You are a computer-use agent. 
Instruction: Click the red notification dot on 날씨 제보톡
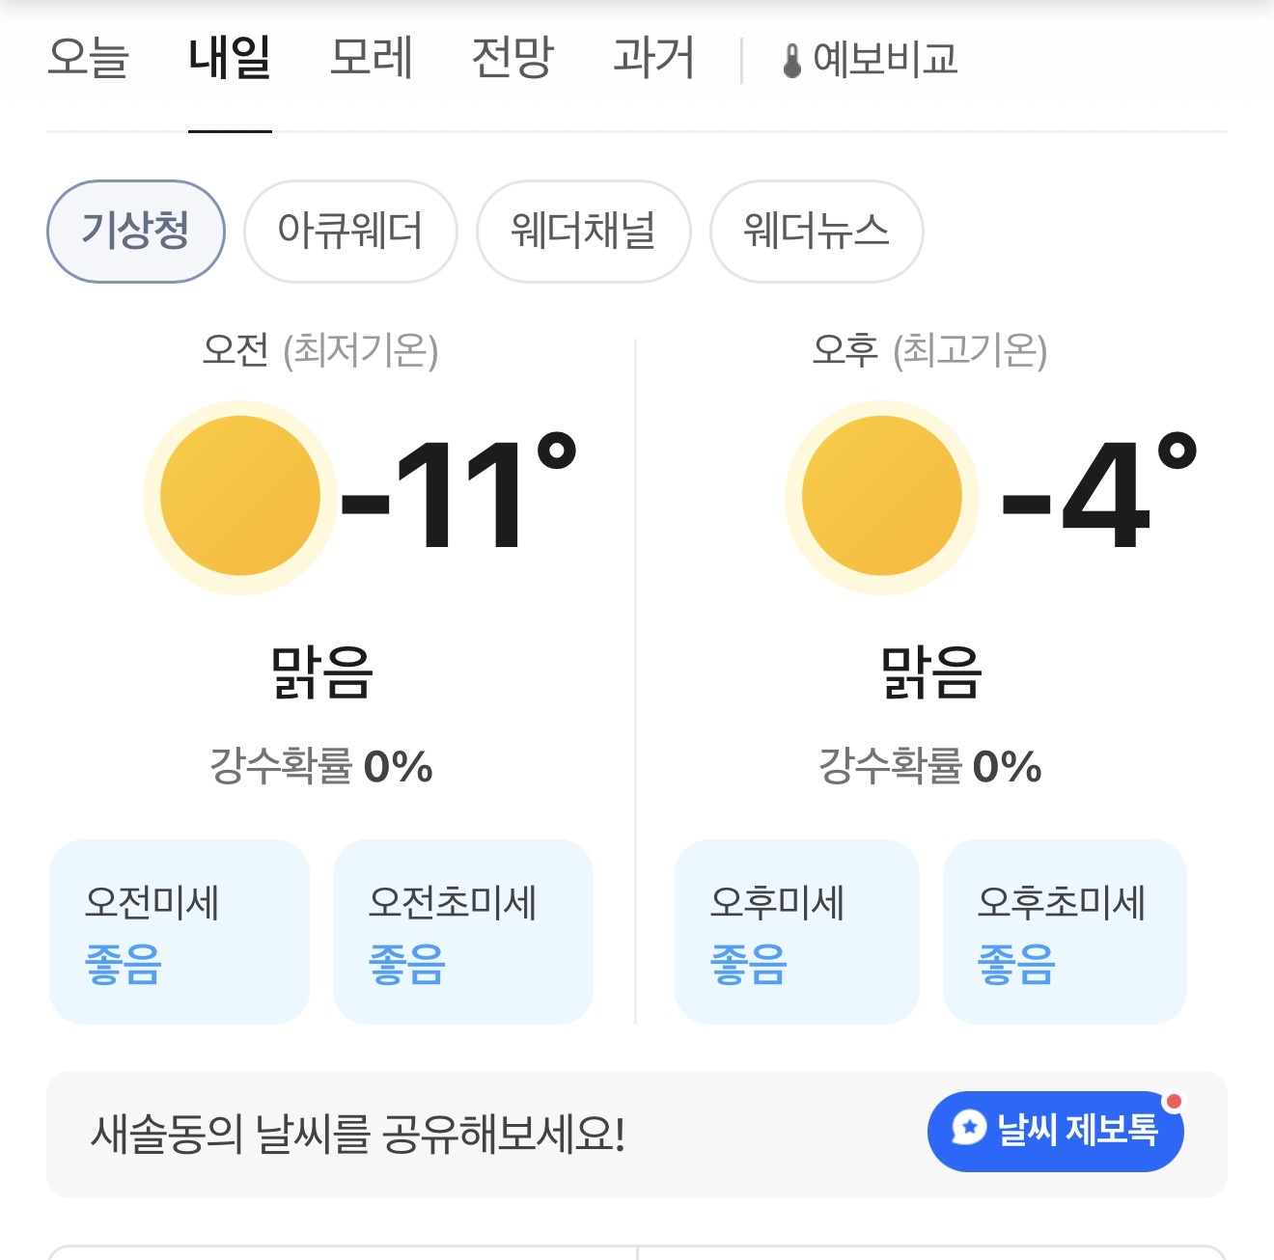pos(1175,1099)
